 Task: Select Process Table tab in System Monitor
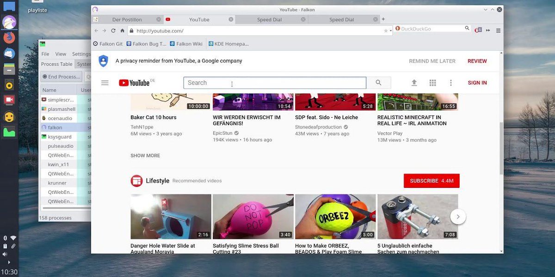[x=57, y=64]
